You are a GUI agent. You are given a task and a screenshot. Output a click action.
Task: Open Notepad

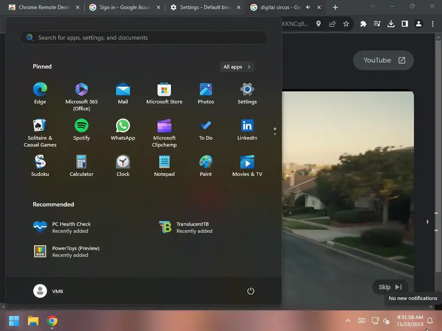[164, 166]
